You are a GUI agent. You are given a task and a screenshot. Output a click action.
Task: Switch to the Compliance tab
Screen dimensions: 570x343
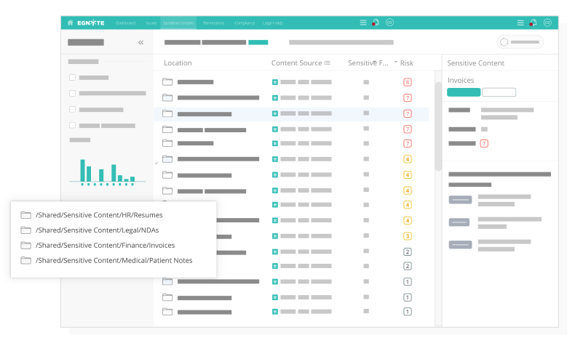(245, 23)
